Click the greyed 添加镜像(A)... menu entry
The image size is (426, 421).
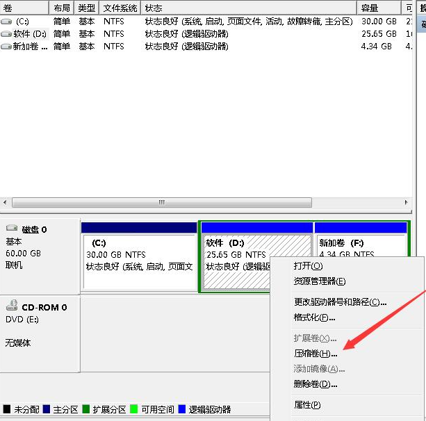coord(319,369)
